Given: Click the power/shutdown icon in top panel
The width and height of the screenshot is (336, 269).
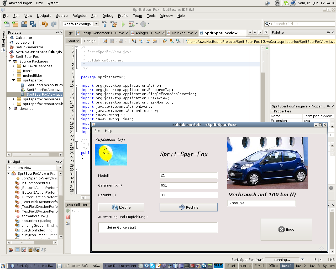Looking at the screenshot, I should [x=277, y=3].
